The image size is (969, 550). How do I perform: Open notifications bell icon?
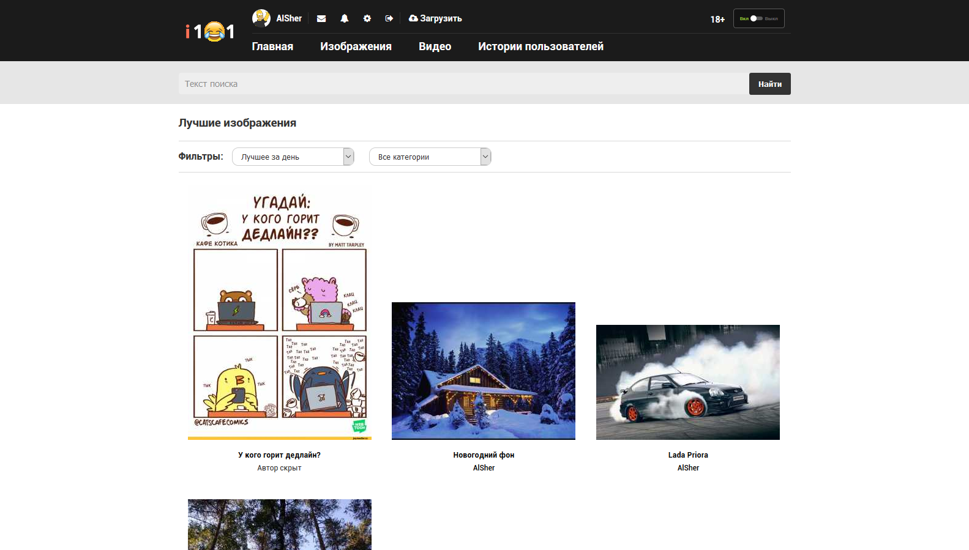[345, 19]
